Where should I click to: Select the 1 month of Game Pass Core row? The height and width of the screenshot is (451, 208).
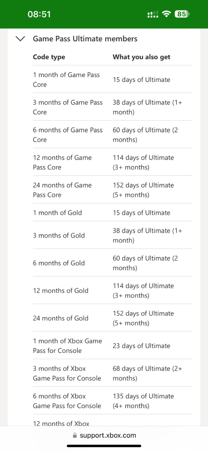[113, 80]
